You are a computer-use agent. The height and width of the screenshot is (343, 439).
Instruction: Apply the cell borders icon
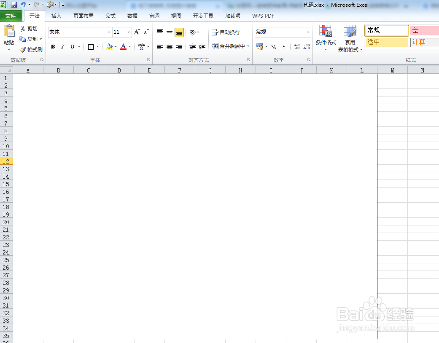coord(91,47)
